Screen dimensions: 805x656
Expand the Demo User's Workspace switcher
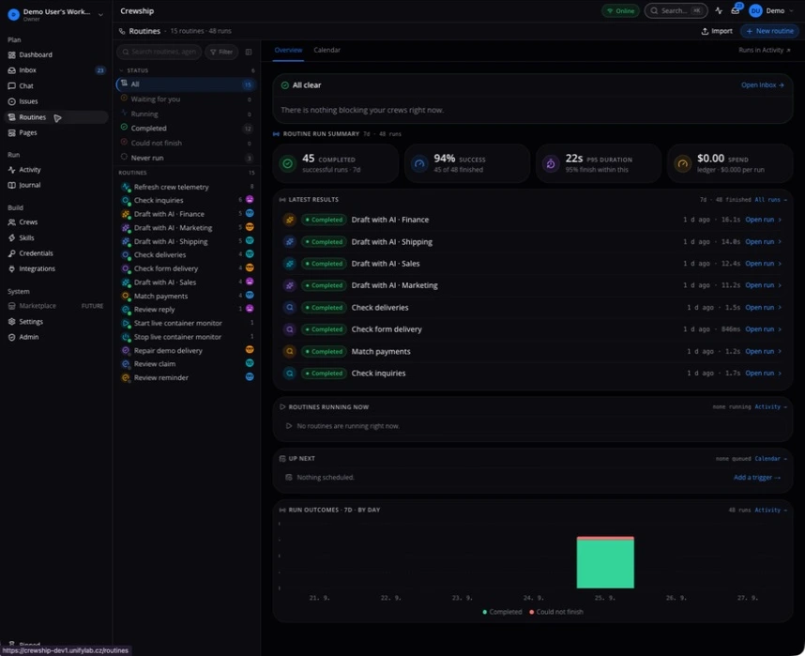[x=55, y=14]
